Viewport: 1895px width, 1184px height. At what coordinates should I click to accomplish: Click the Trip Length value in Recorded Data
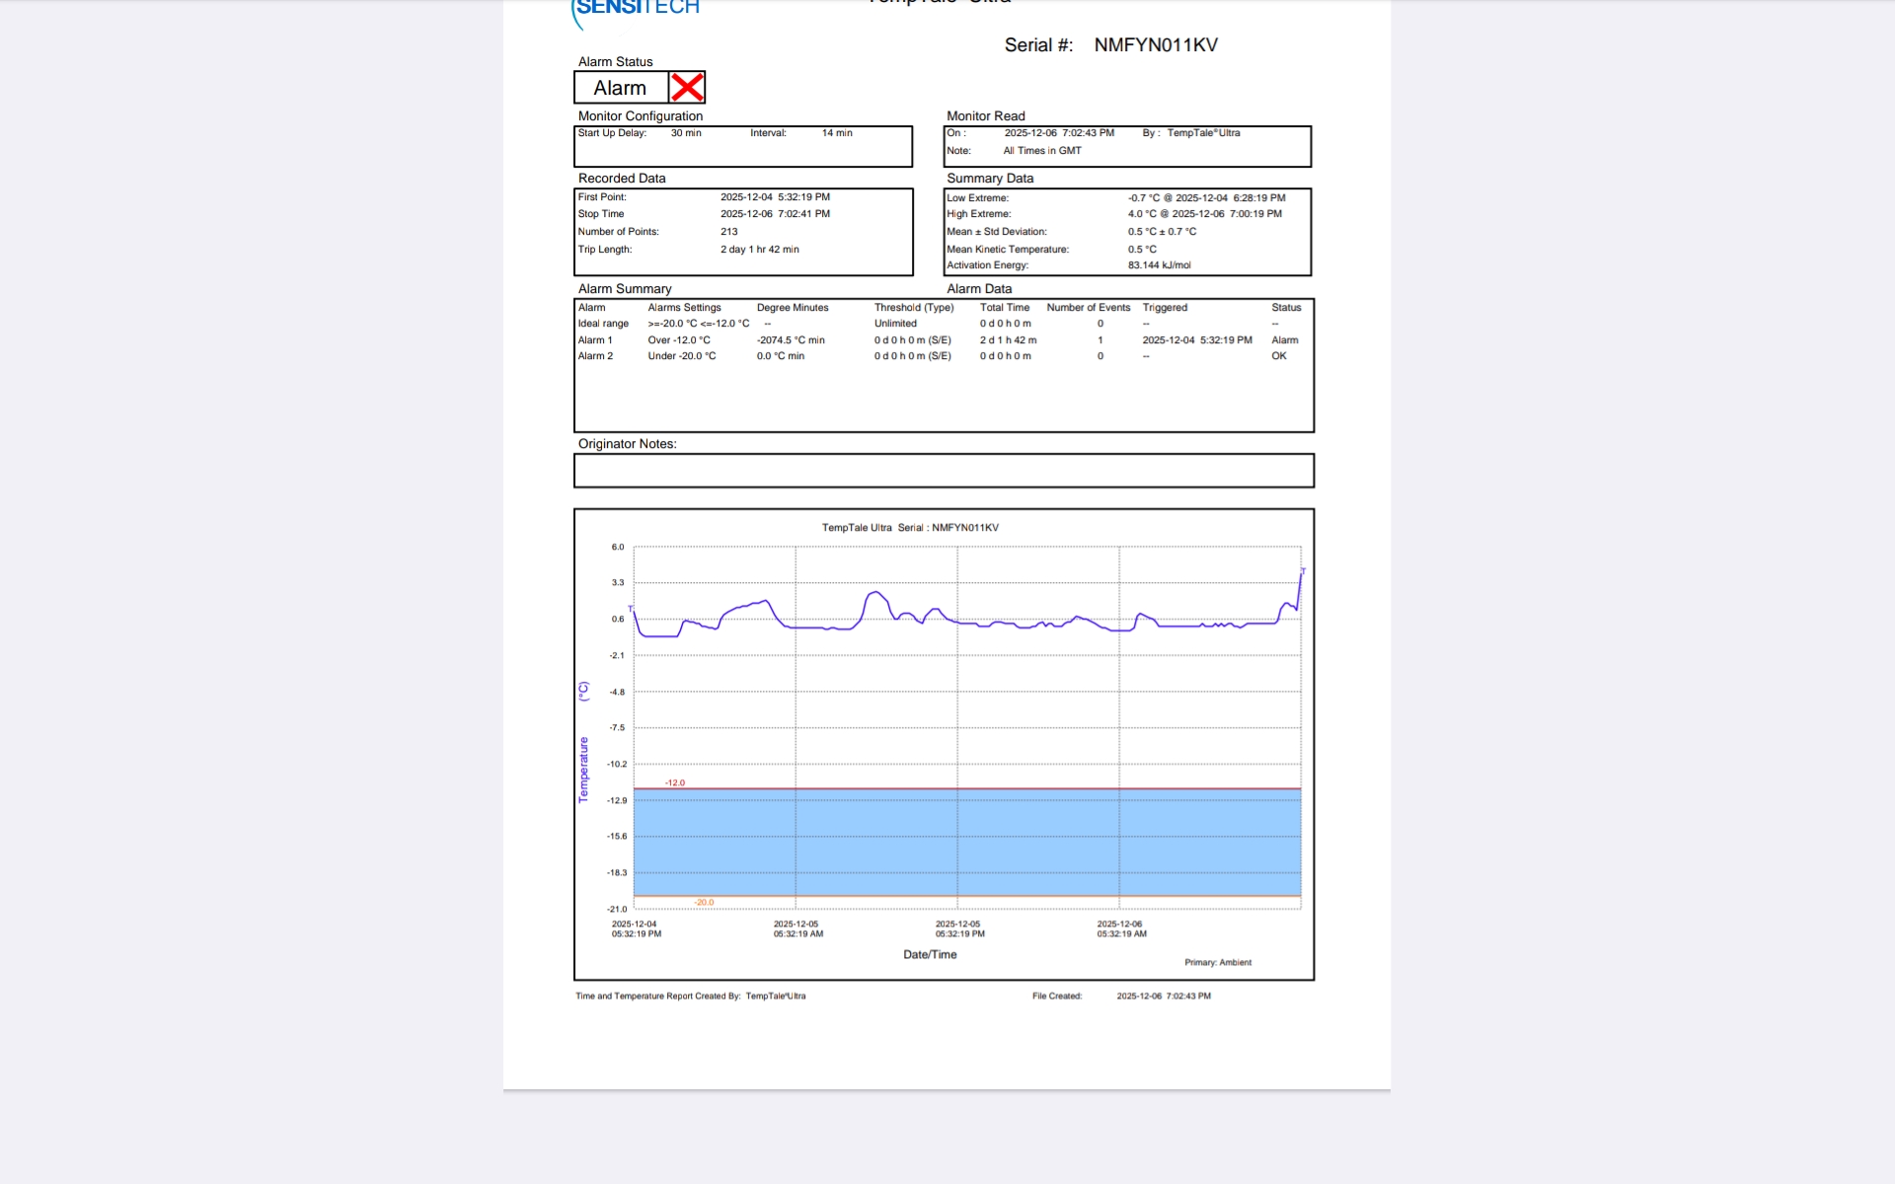(x=759, y=250)
